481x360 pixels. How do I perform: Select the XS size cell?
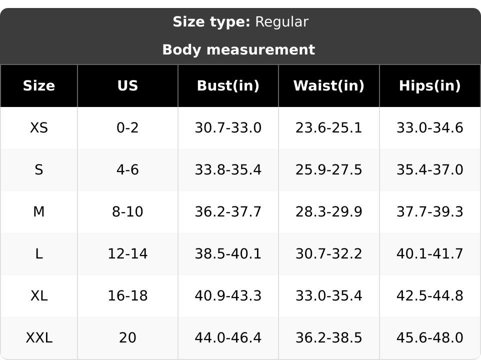39,128
